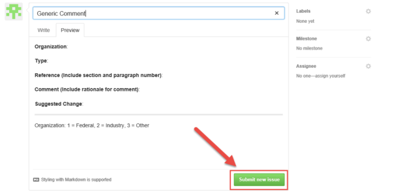Image resolution: width=411 pixels, height=194 pixels.
Task: Click the 'No milestone' text
Action: [309, 48]
